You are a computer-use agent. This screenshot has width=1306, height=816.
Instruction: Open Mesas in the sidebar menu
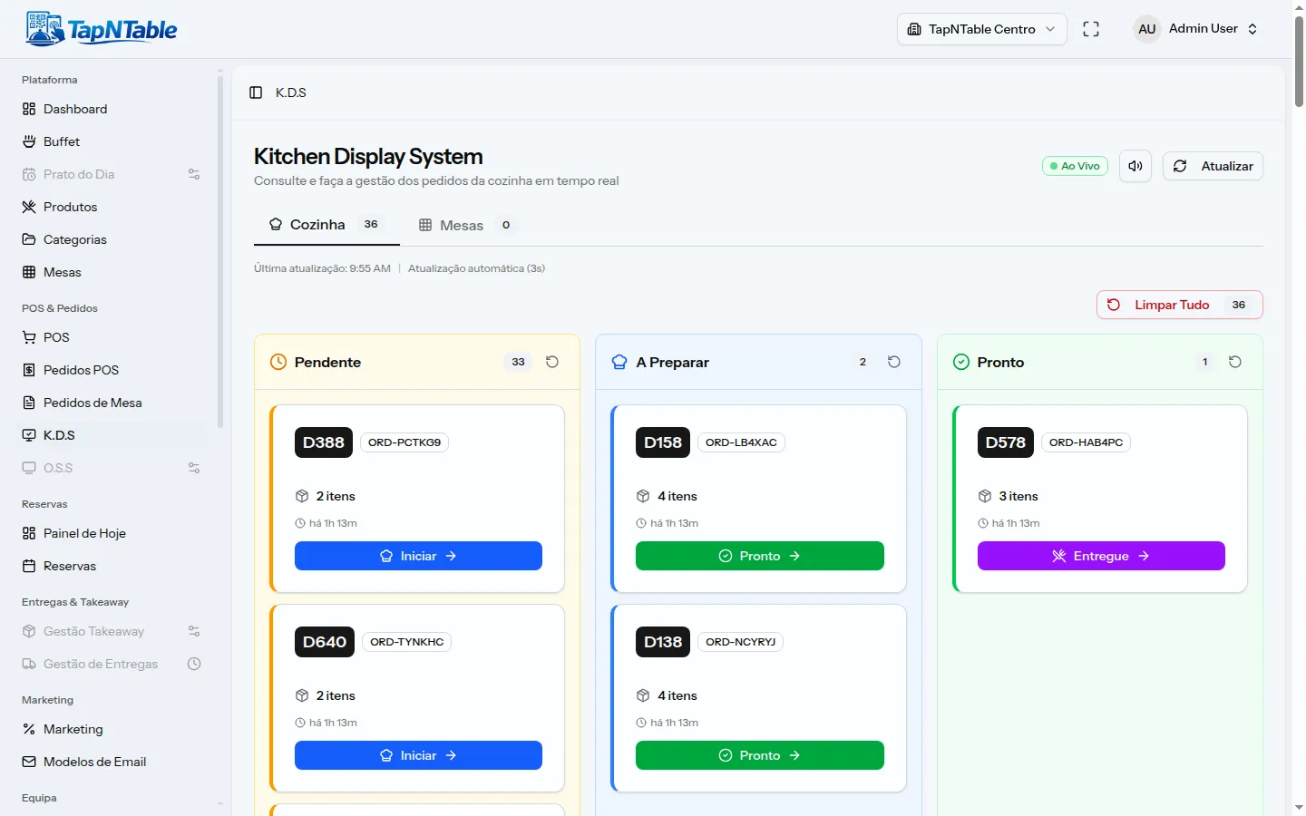tap(111, 272)
